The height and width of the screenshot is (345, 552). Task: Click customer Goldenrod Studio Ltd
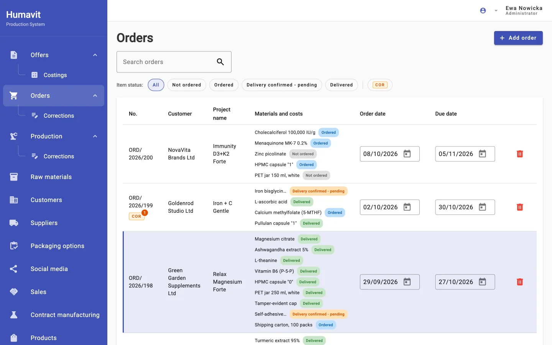pos(181,207)
